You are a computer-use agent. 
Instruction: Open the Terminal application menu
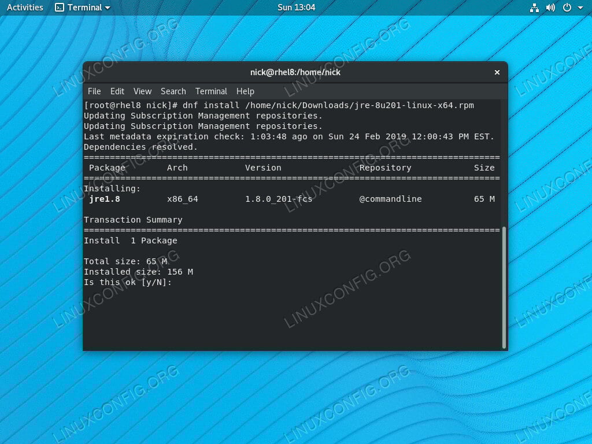pos(82,8)
